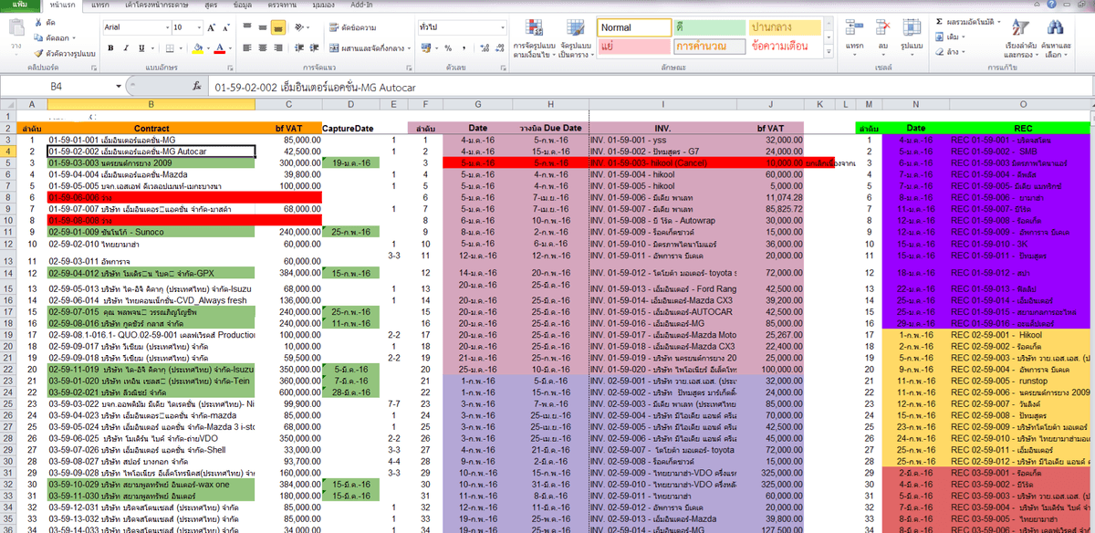
Task: Center-align text horizontally
Action: tap(262, 47)
